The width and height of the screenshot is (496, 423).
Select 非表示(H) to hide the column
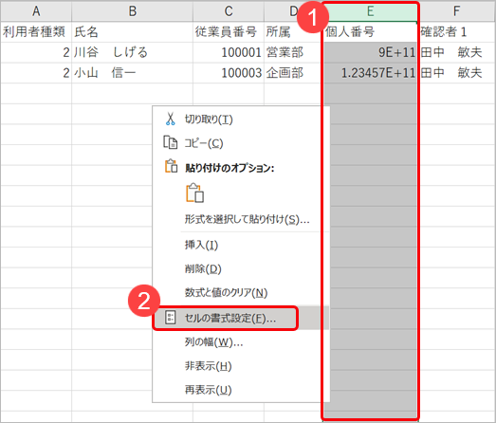(x=241, y=366)
